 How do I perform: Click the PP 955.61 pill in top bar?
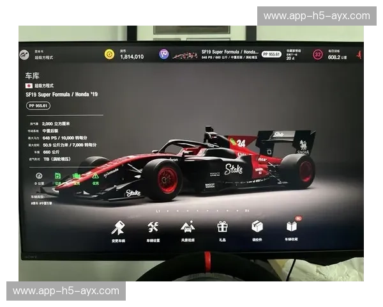(271, 54)
